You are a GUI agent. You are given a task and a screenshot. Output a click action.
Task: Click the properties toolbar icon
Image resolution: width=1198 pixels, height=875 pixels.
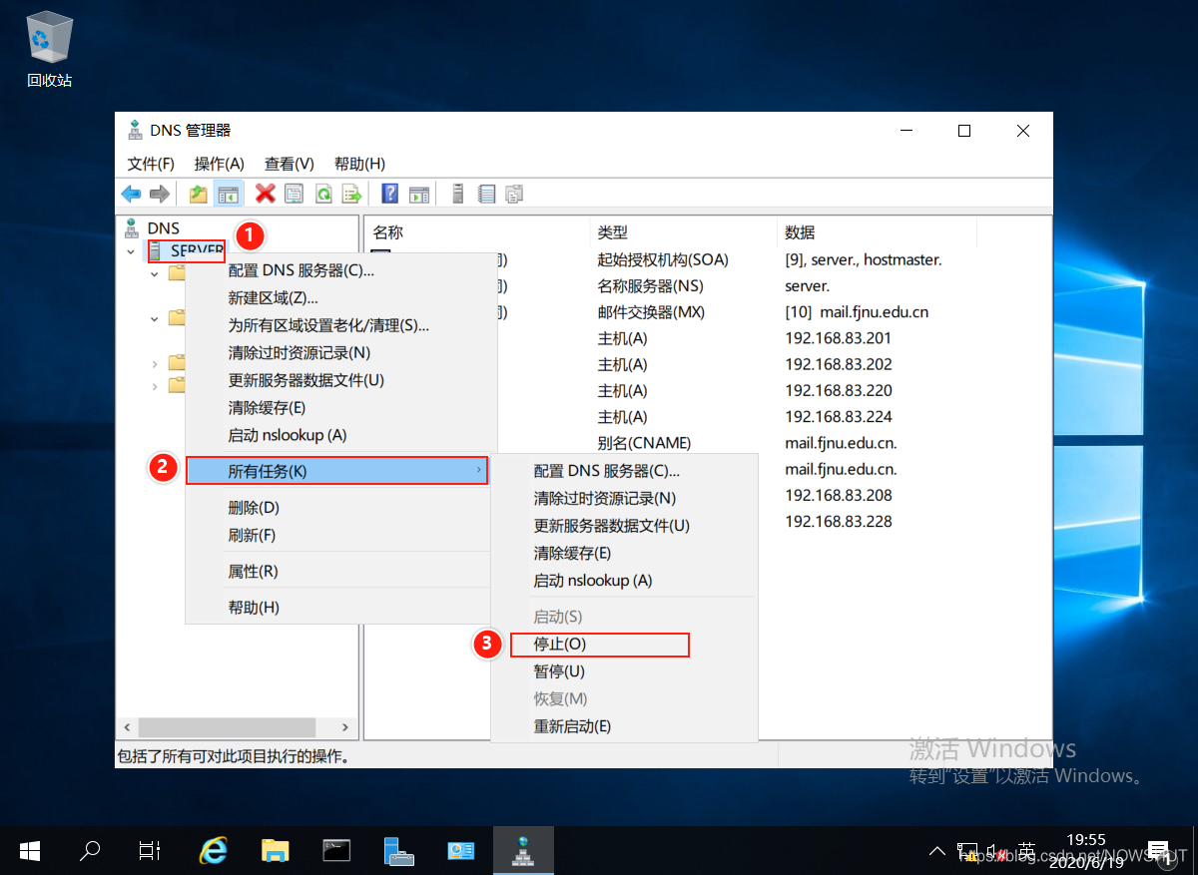click(294, 194)
